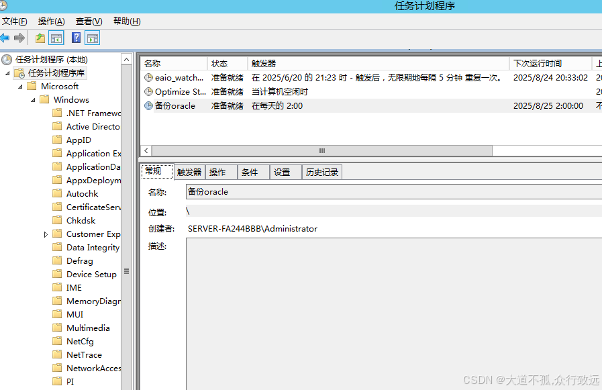Image resolution: width=602 pixels, height=390 pixels.
Task: Open Help via the question mark icon
Action: (x=76, y=38)
